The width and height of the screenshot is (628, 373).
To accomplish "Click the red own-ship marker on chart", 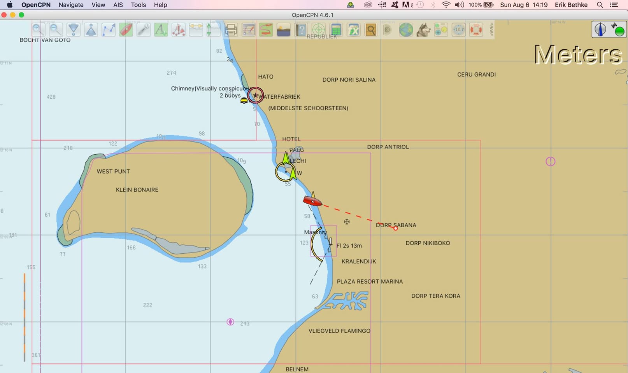I will pyautogui.click(x=312, y=201).
